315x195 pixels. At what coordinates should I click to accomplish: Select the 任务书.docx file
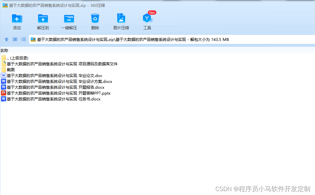tap(51, 99)
